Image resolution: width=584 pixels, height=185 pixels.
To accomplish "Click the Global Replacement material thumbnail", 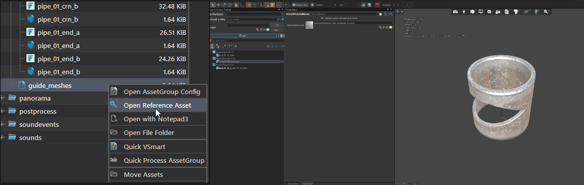I will pyautogui.click(x=309, y=25).
